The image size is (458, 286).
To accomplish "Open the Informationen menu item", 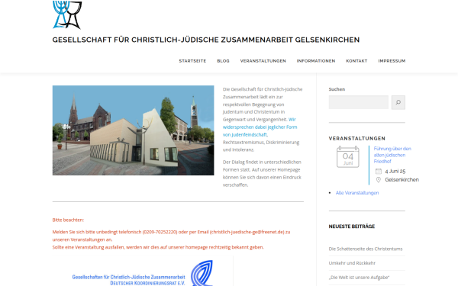I will [x=316, y=61].
